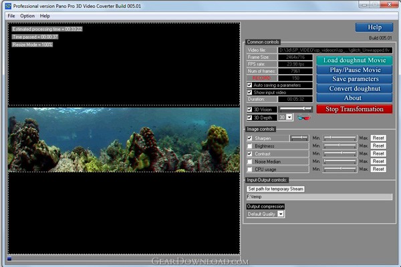Open the File menu

pos(11,16)
